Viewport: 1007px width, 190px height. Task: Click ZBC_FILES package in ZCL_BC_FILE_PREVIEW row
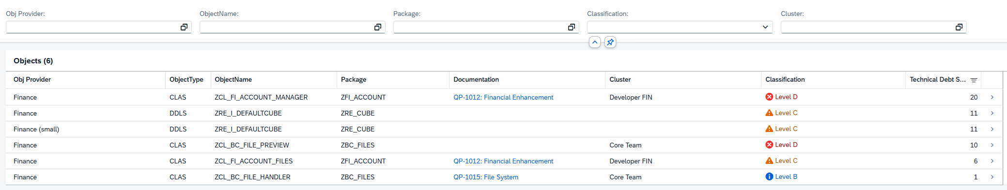click(357, 145)
